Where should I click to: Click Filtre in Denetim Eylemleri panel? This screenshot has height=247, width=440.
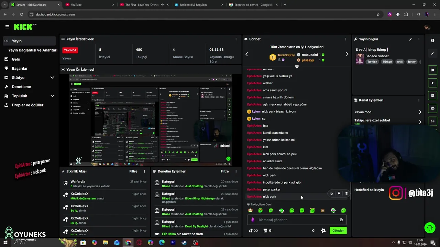click(x=224, y=171)
